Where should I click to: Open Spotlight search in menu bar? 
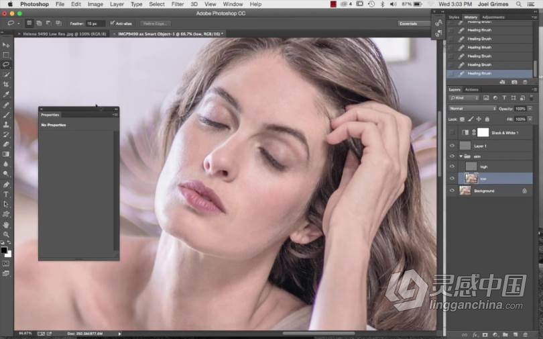tap(518, 4)
